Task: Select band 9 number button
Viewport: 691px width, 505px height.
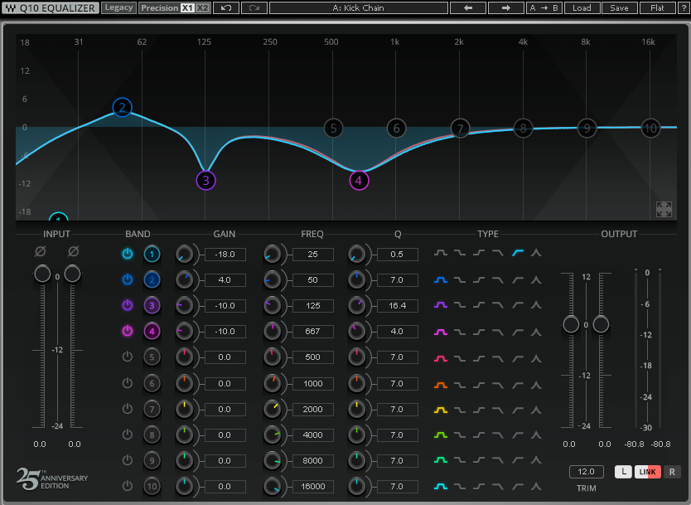Action: coord(152,460)
